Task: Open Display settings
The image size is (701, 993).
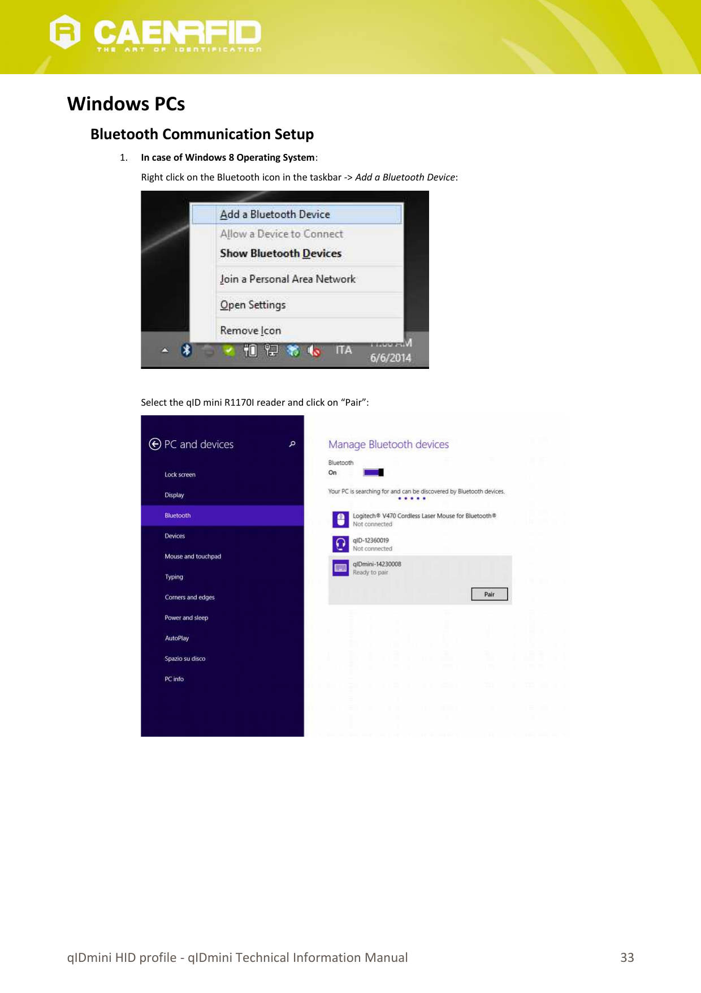Action: pos(222,495)
